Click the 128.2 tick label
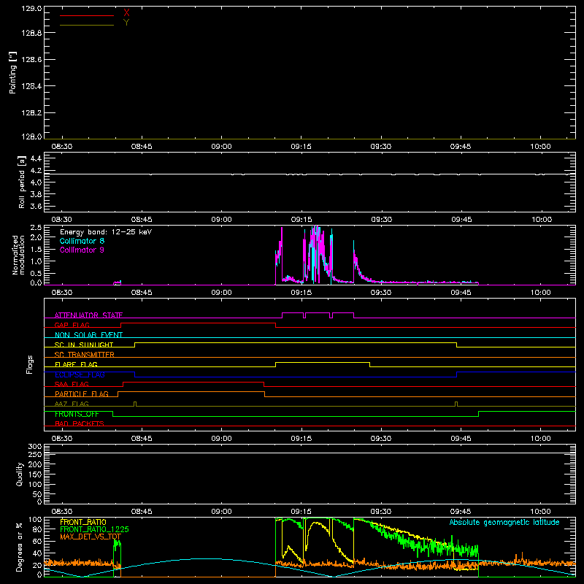 pos(31,113)
